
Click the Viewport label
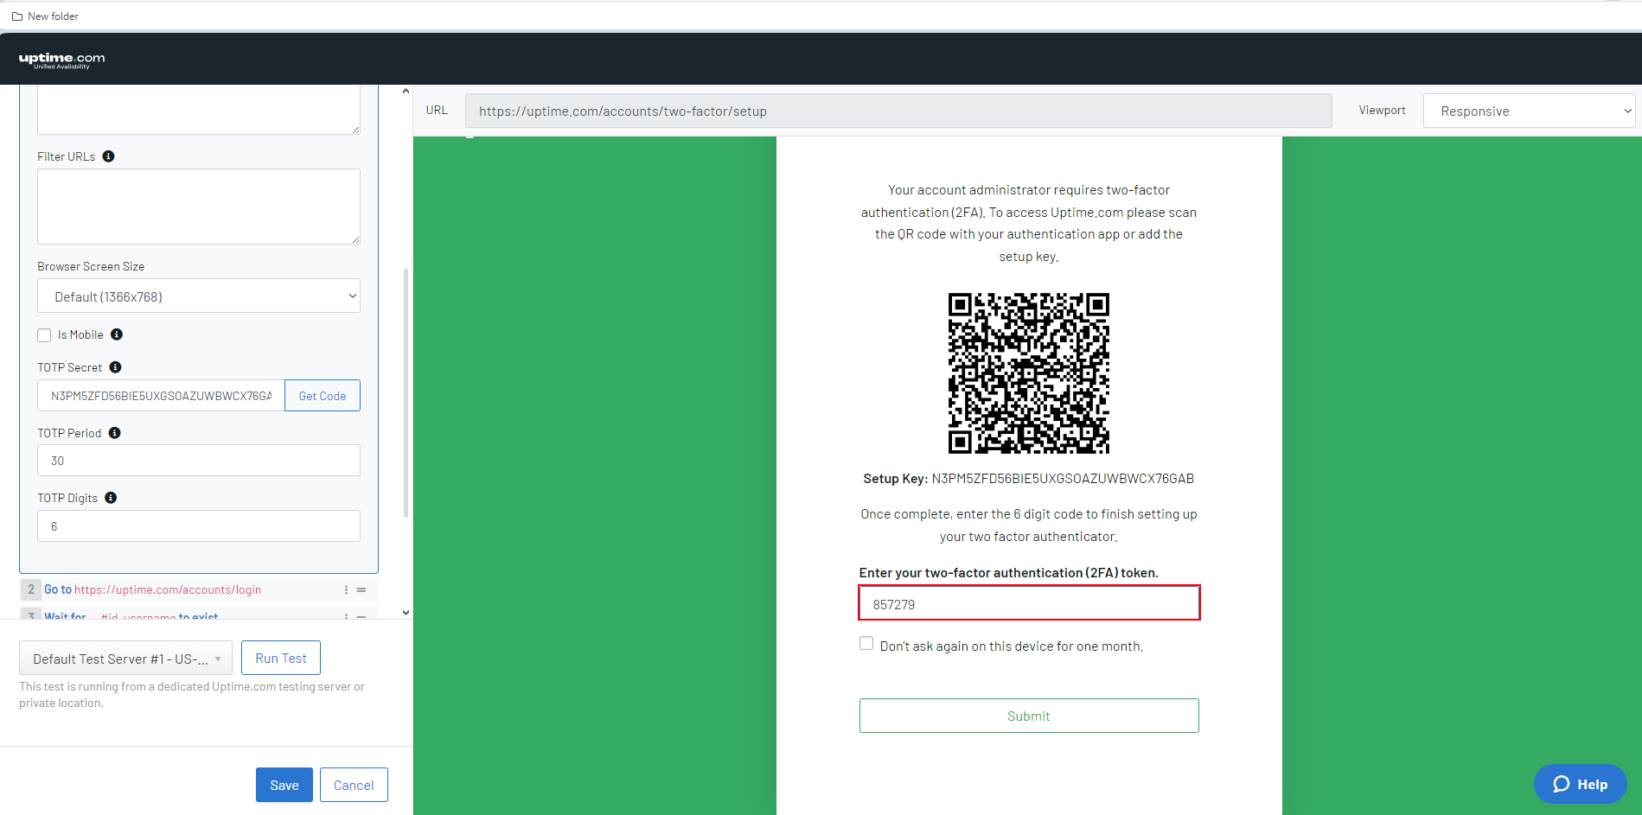(1382, 111)
